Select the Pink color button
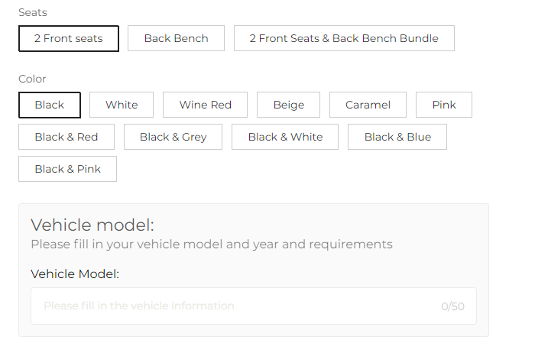The width and height of the screenshot is (535, 353). (x=444, y=105)
